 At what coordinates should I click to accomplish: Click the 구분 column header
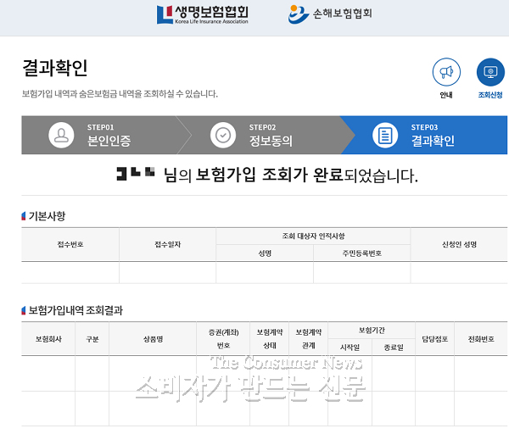92,339
